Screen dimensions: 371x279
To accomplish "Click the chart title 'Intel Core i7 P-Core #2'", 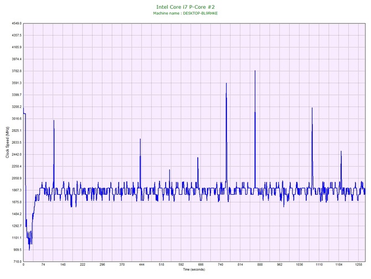I will tap(185, 7).
